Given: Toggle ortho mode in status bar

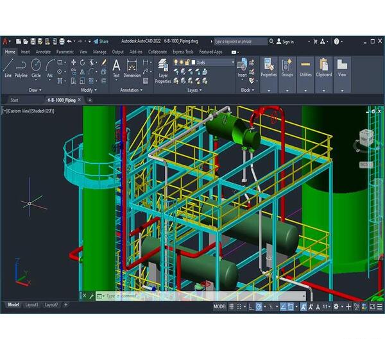Looking at the screenshot, I should (x=251, y=306).
